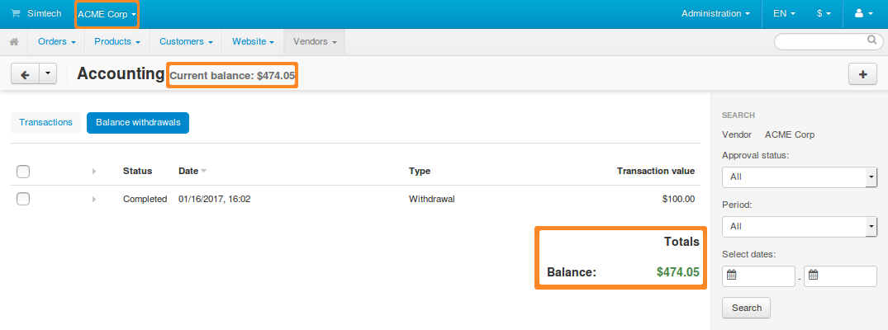
Task: Click the plus add button
Action: click(x=863, y=74)
